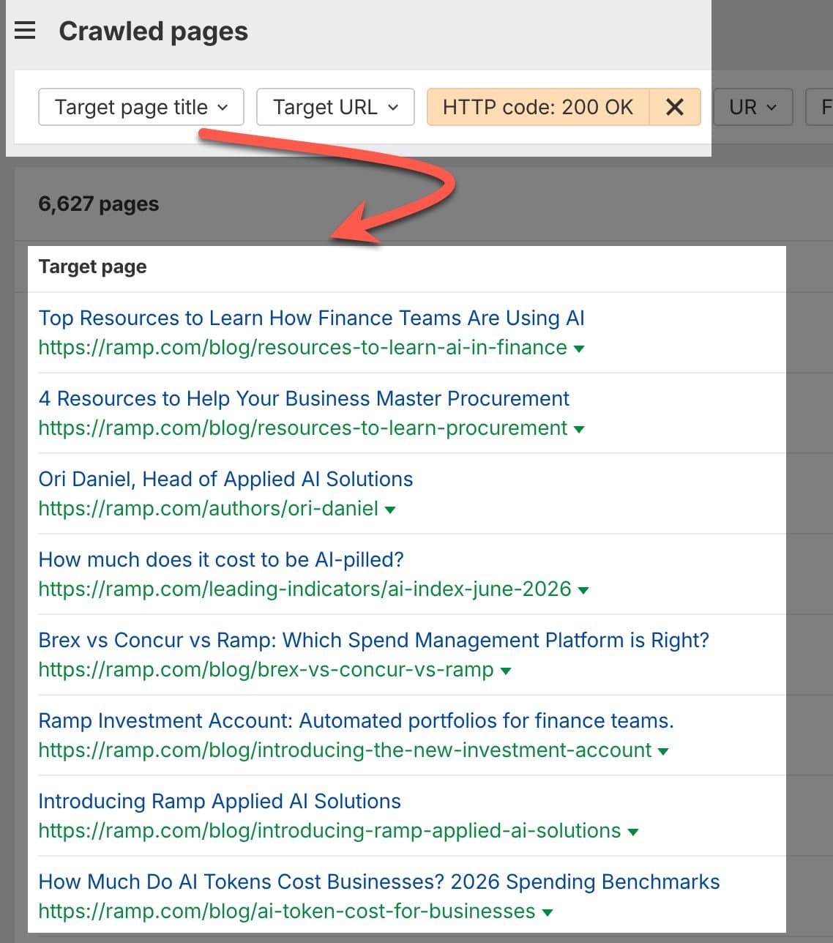Expand options for resources-to-learn-ai-in-finance URL
The width and height of the screenshot is (833, 943).
(579, 348)
